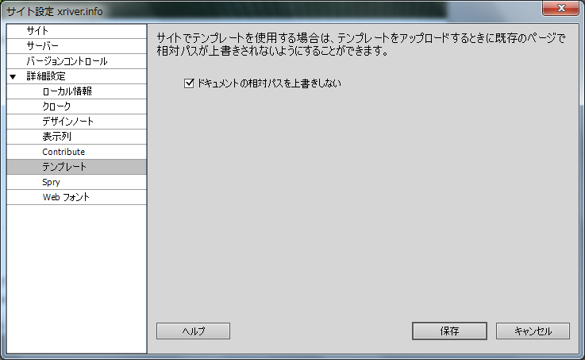
Task: Click the キャンセル button
Action: pos(533,331)
